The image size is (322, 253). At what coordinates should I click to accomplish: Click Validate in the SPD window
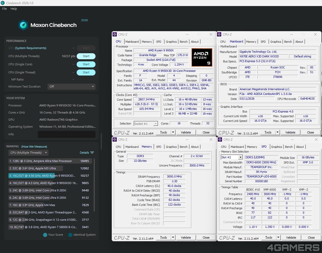point(291,238)
